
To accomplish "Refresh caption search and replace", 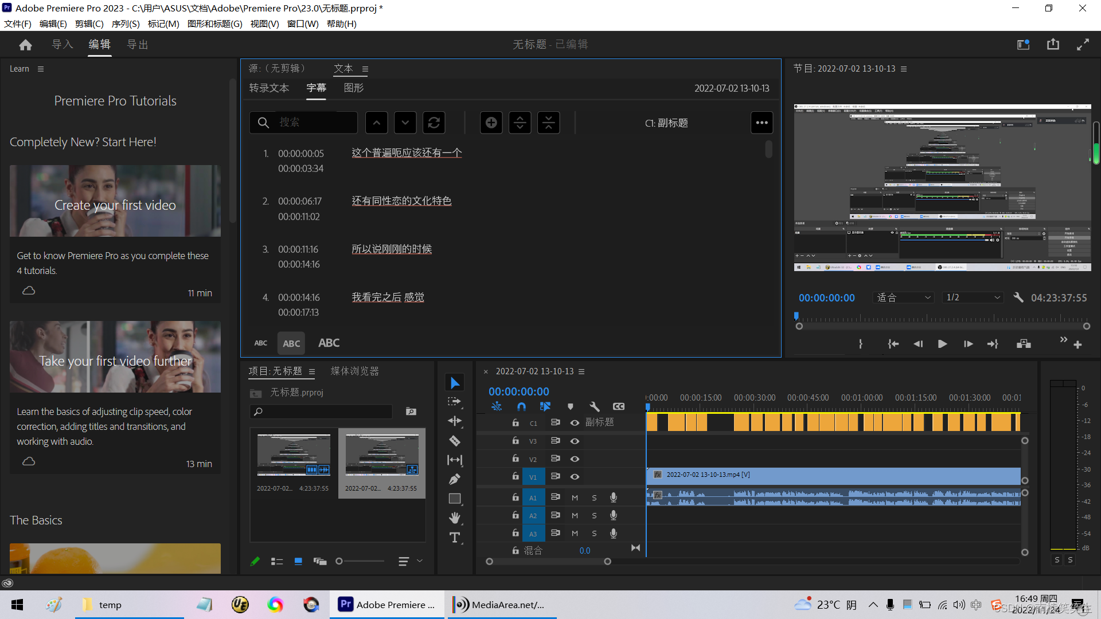I will (x=434, y=123).
